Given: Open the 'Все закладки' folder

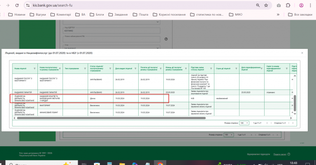Looking at the screenshot, I should pyautogui.click(x=300, y=14).
